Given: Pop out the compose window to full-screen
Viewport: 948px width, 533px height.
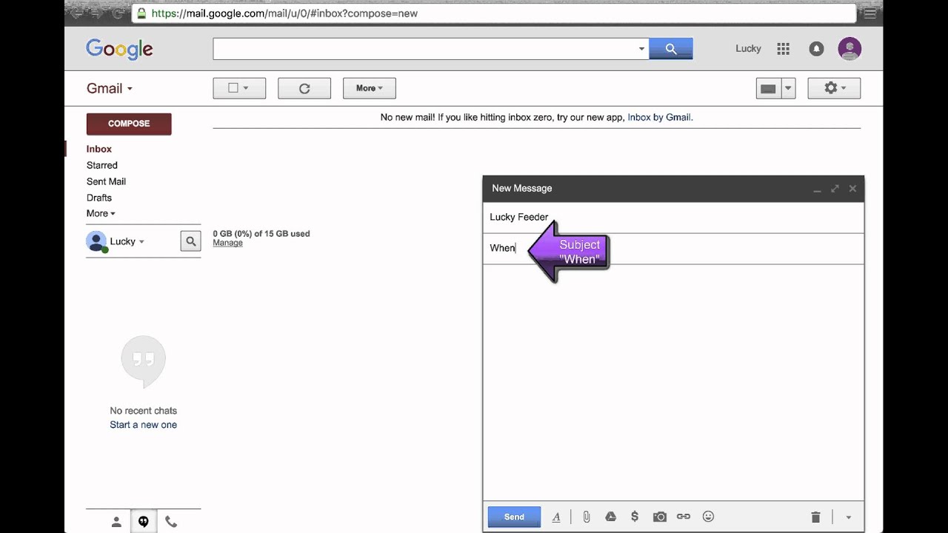Looking at the screenshot, I should pos(835,189).
